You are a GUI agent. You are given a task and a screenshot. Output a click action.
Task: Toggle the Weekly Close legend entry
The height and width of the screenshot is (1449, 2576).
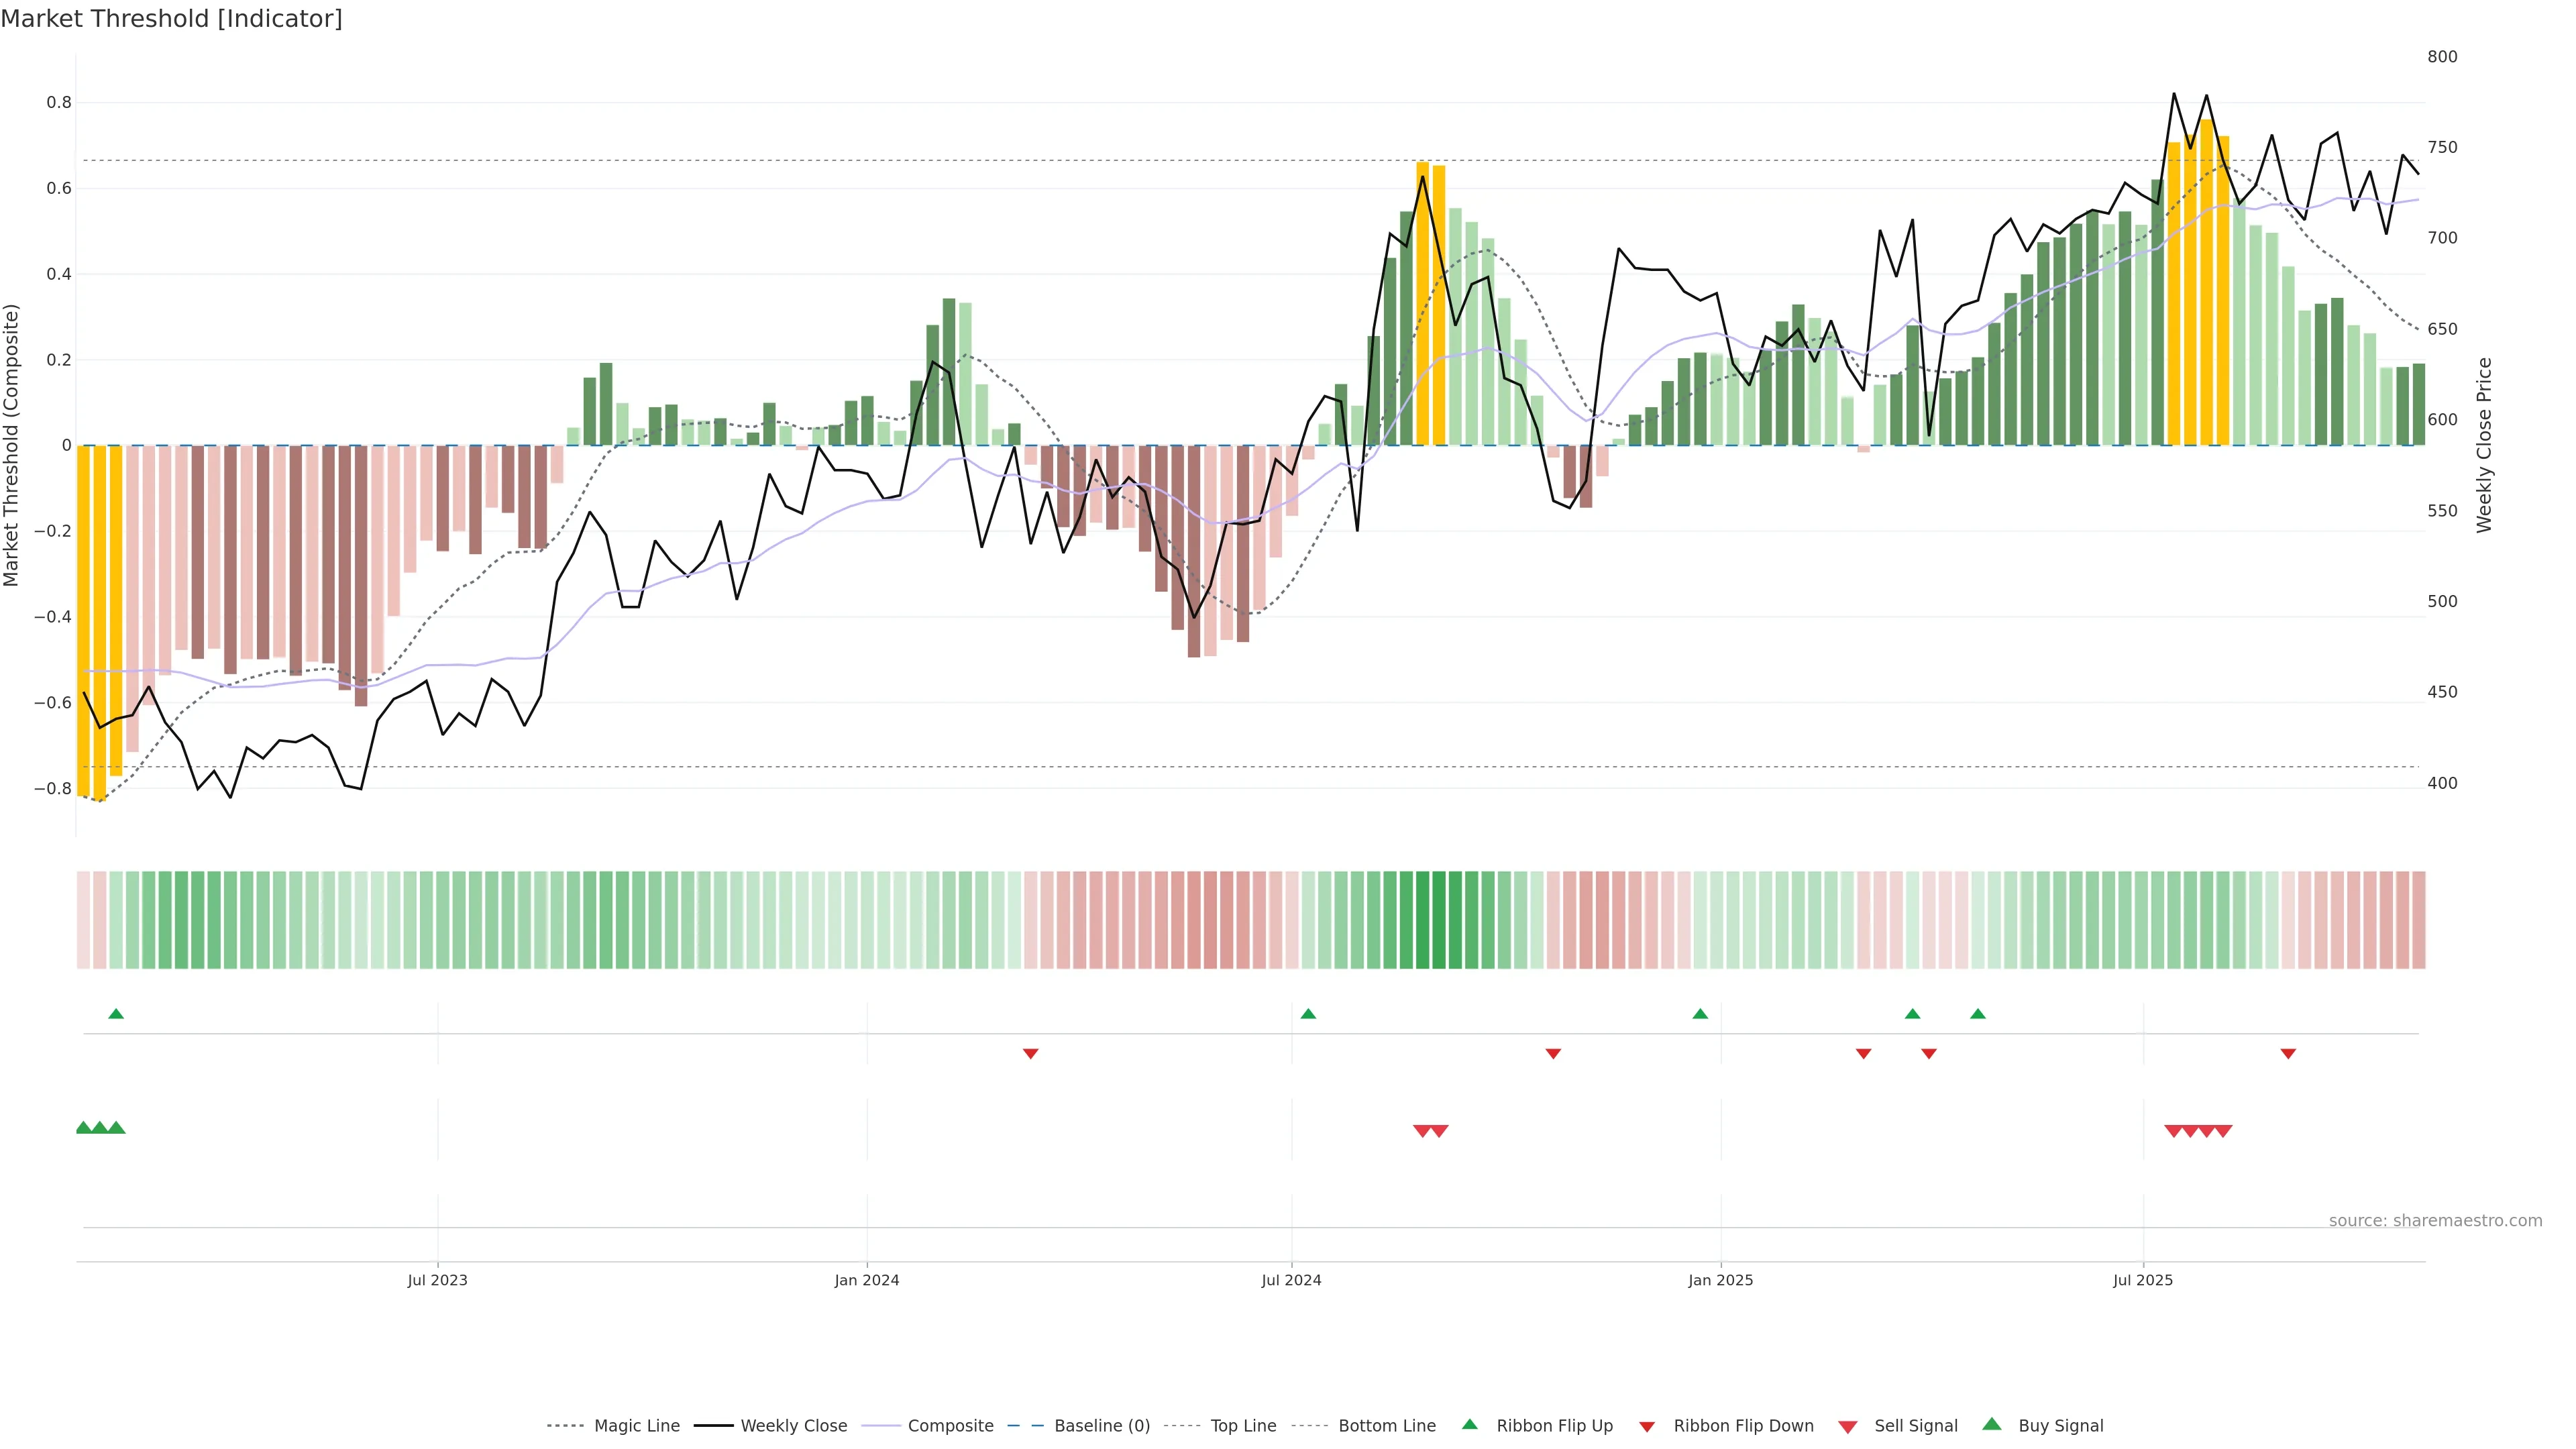point(793,1426)
